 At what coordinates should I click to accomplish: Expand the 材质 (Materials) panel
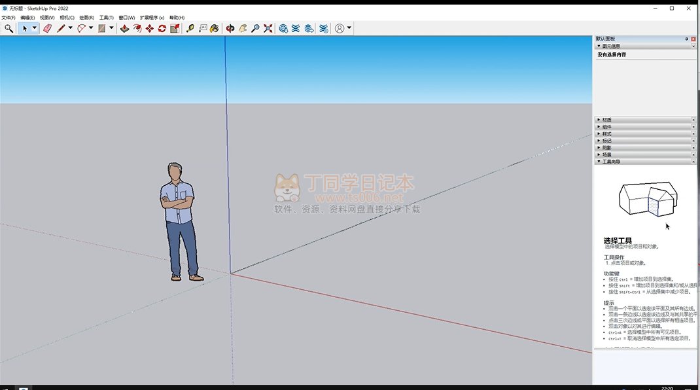tap(606, 120)
